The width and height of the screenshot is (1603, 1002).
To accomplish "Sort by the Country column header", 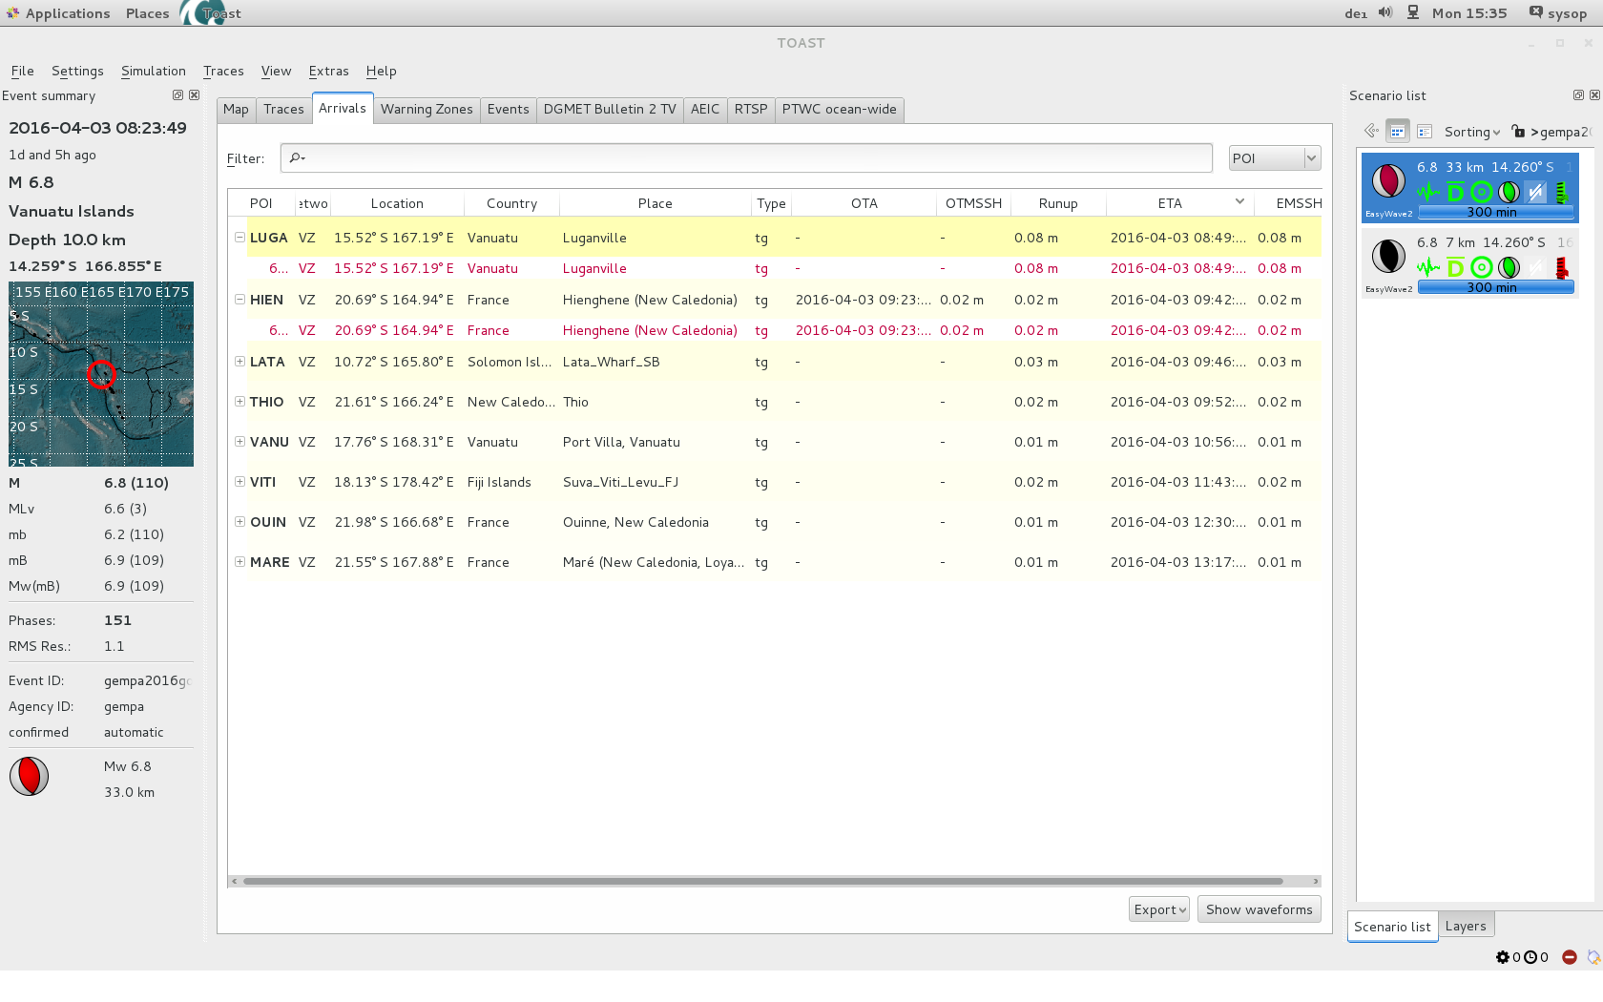I will [x=511, y=203].
